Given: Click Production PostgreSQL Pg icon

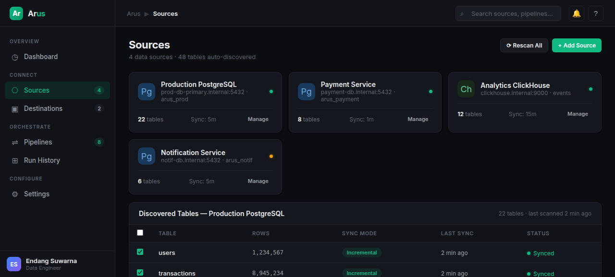Looking at the screenshot, I should [x=147, y=92].
